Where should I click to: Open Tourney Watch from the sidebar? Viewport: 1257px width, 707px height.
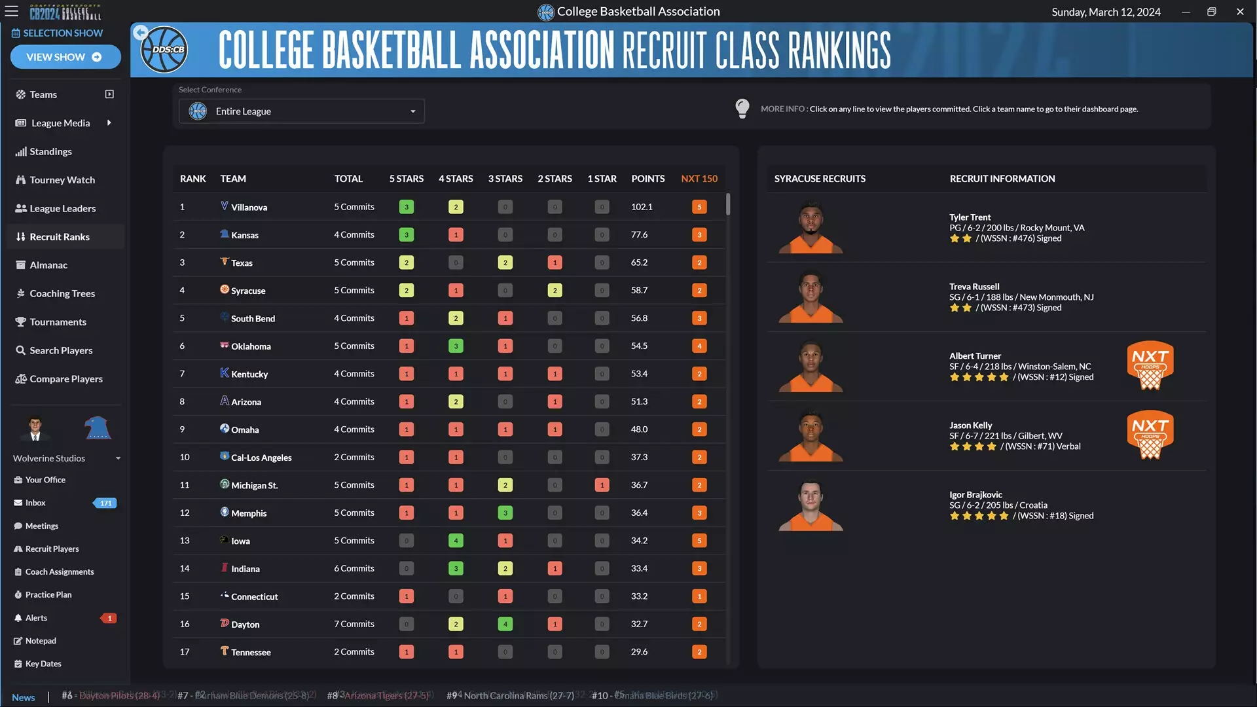pos(62,179)
